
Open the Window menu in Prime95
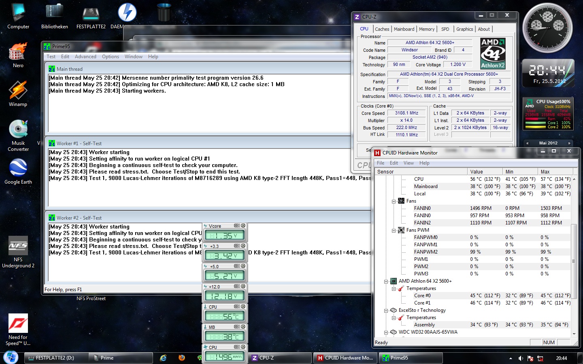point(134,57)
